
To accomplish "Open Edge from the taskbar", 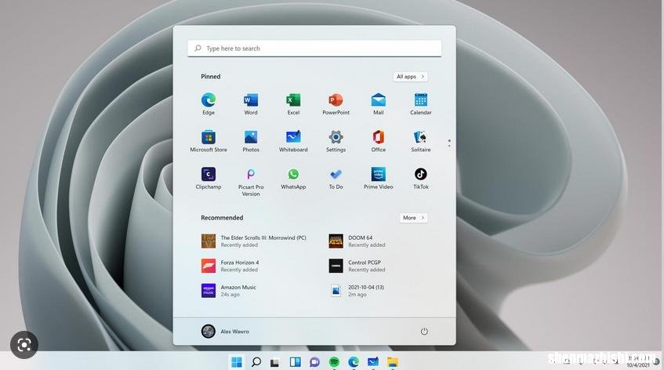I will coord(354,362).
